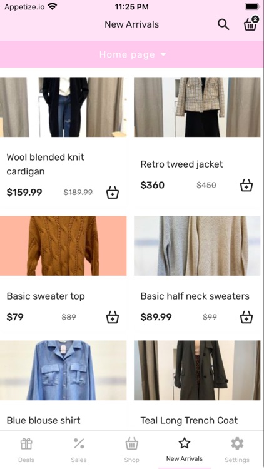Viewport: 264px width, 469px height.
Task: Click the Blue blouse shirt product name
Action: (43, 420)
